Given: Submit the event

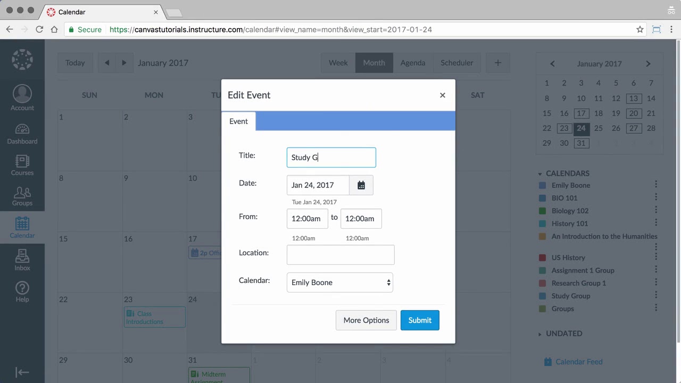Looking at the screenshot, I should 420,320.
